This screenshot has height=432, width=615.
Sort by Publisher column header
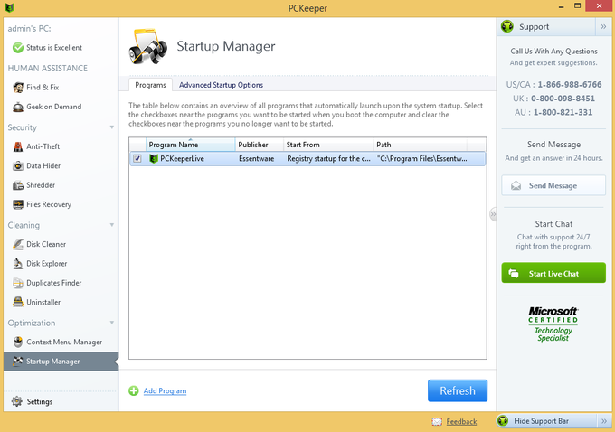pos(260,145)
